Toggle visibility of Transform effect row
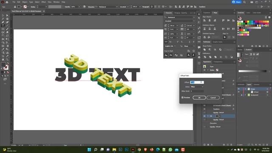Viewport: 272px width, 153px height. click(x=204, y=109)
